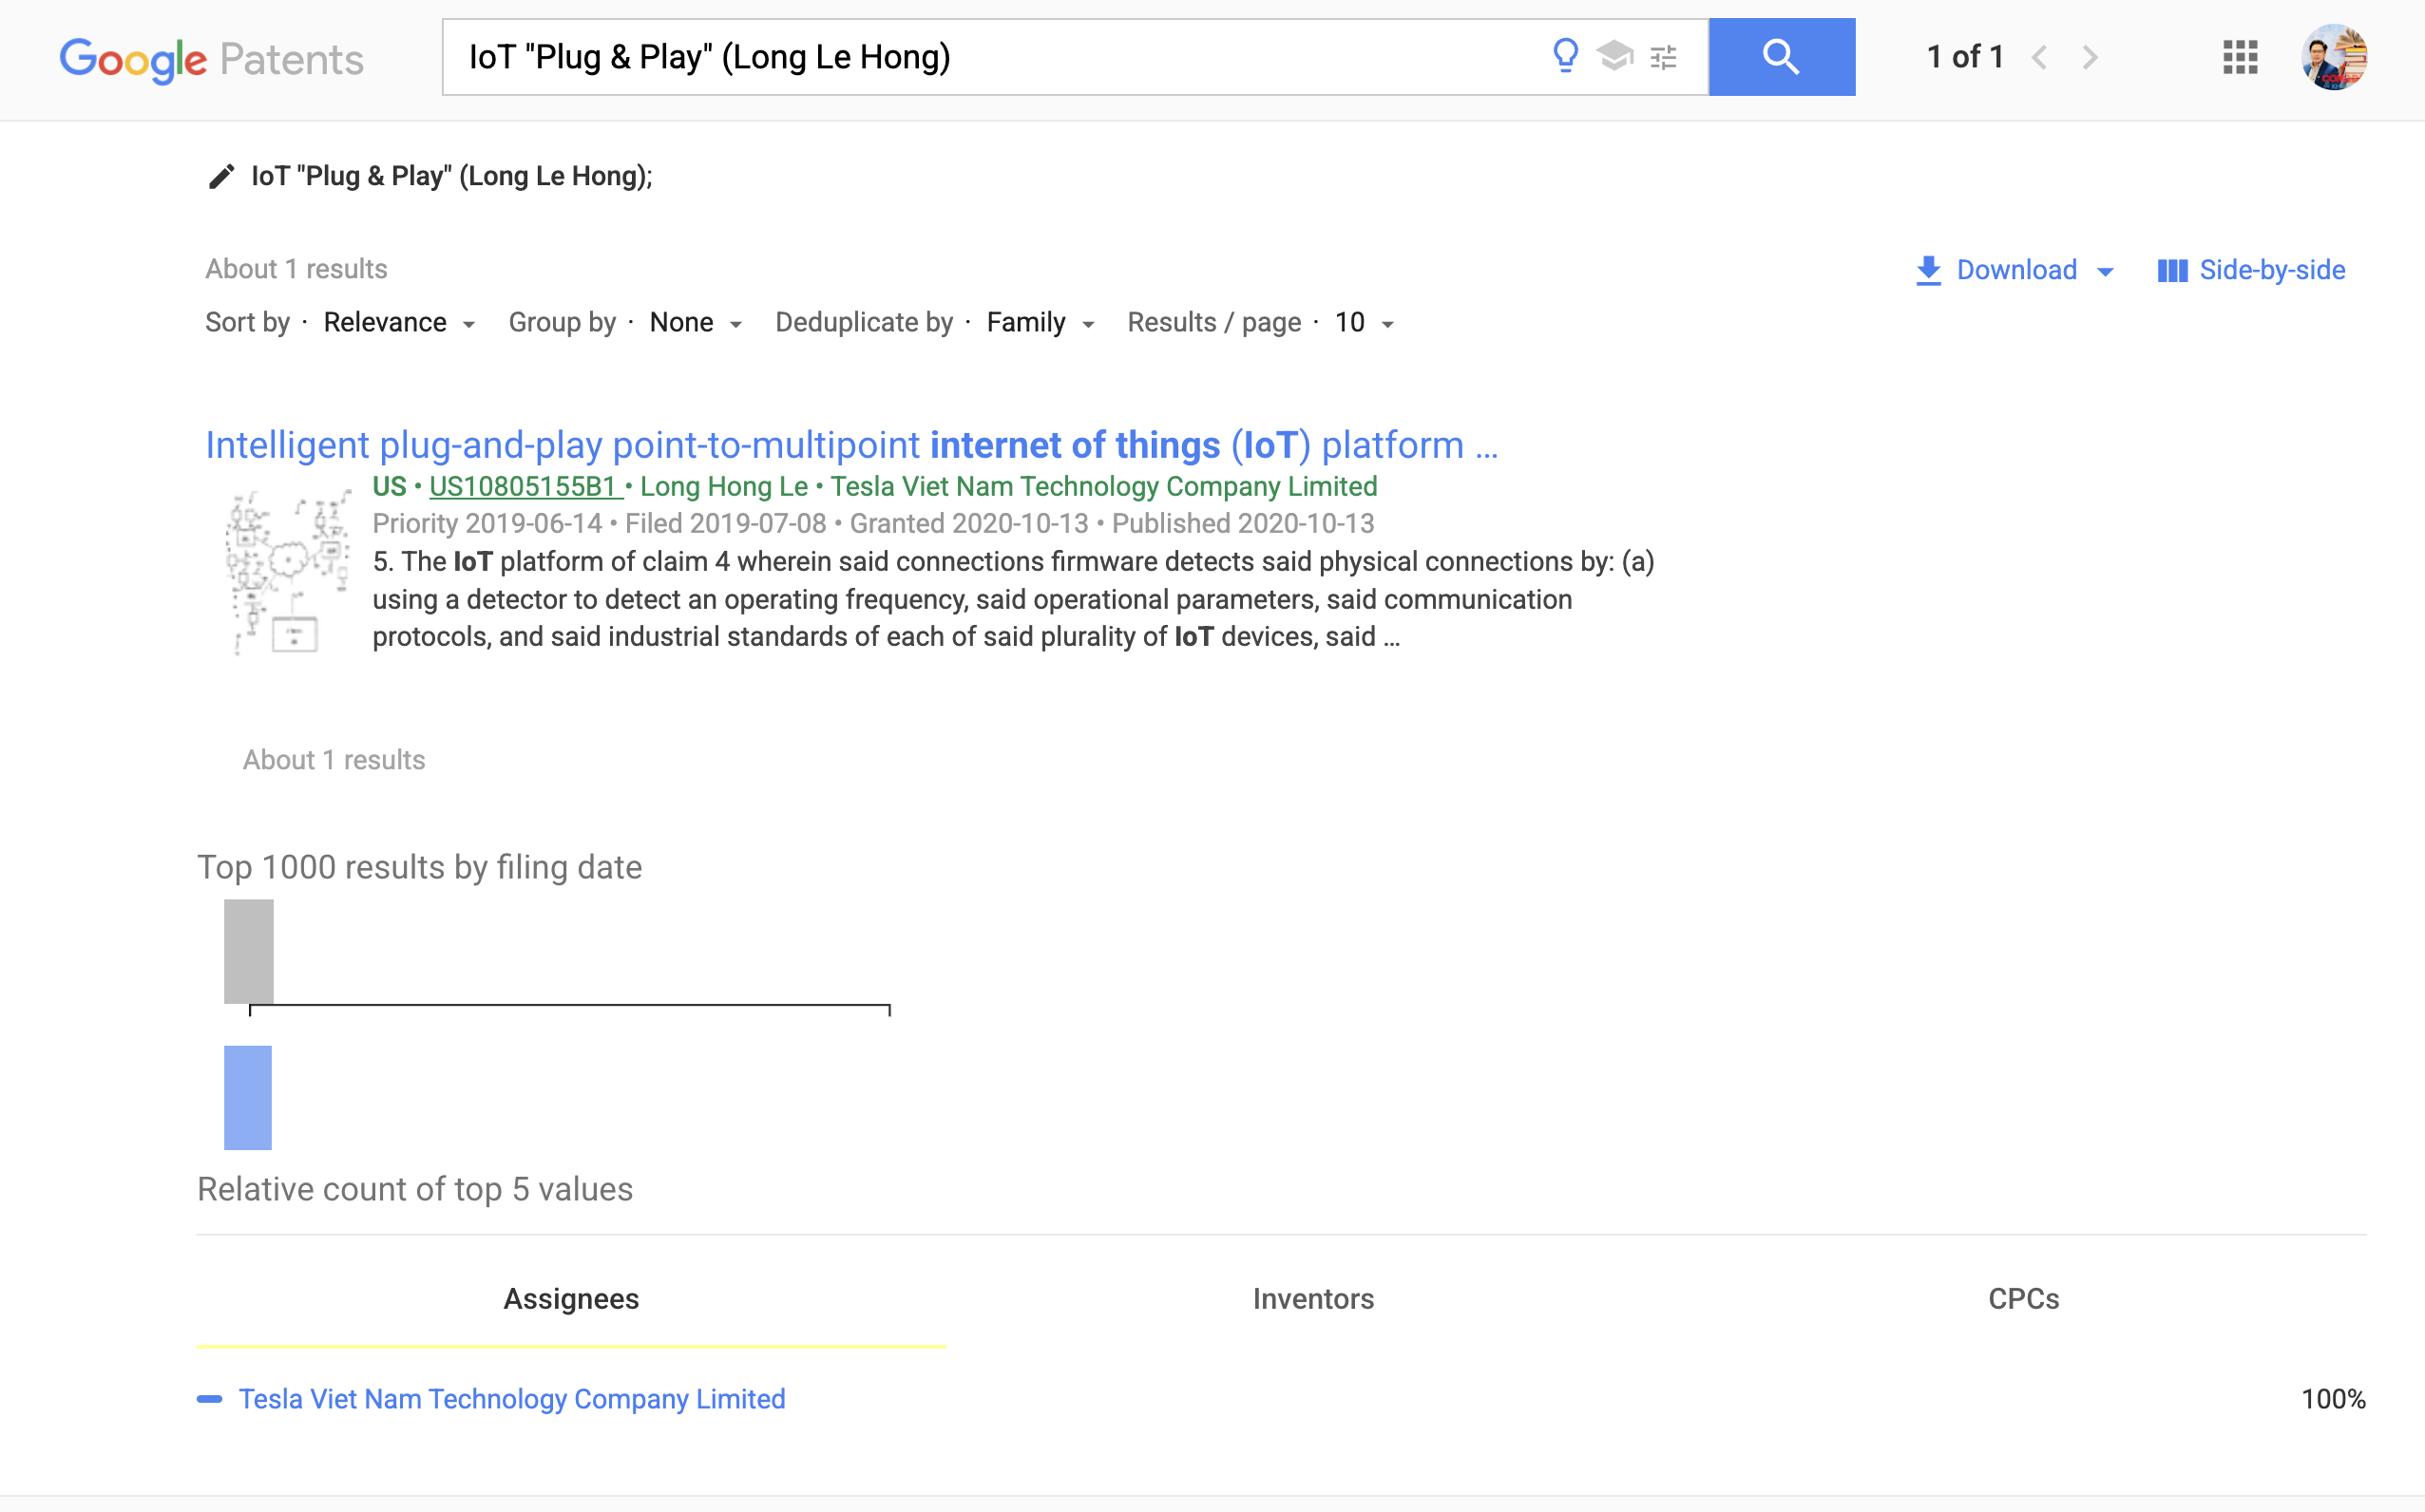Open advanced search sliders icon
Image resolution: width=2425 pixels, height=1512 pixels.
[x=1663, y=58]
